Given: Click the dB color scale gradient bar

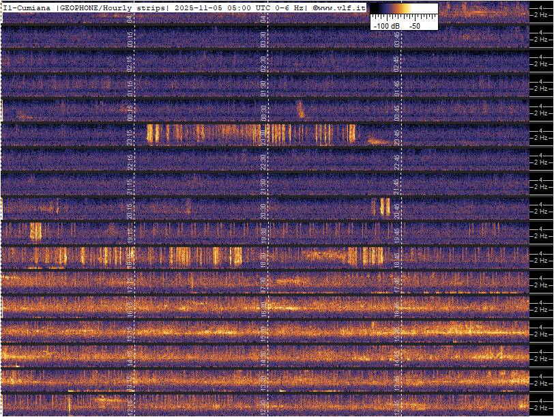Looking at the screenshot, I should (x=404, y=10).
